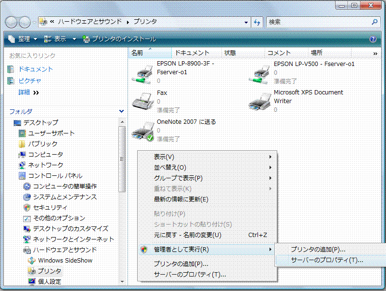
Task: Click the ネットワーク icon in folder tree
Action: [x=22, y=165]
